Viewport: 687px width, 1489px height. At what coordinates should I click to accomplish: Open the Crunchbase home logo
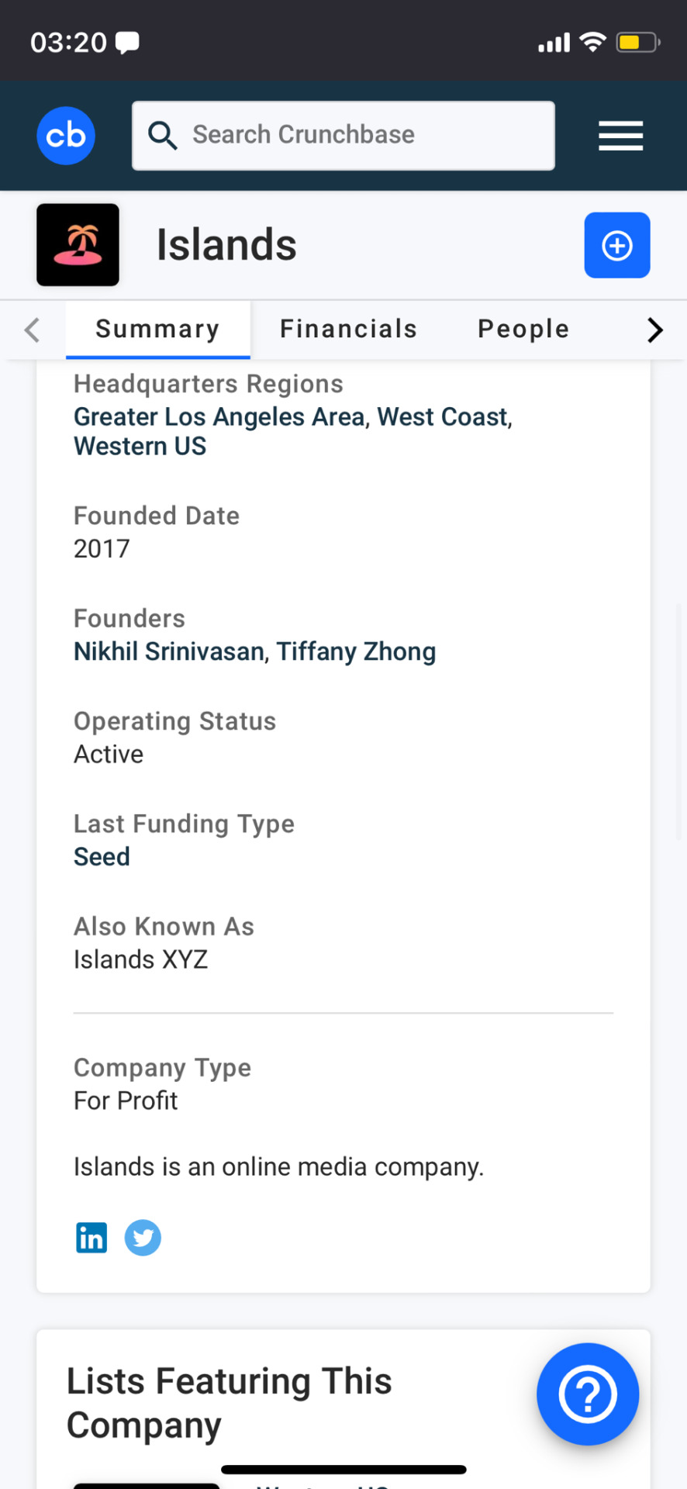coord(66,136)
